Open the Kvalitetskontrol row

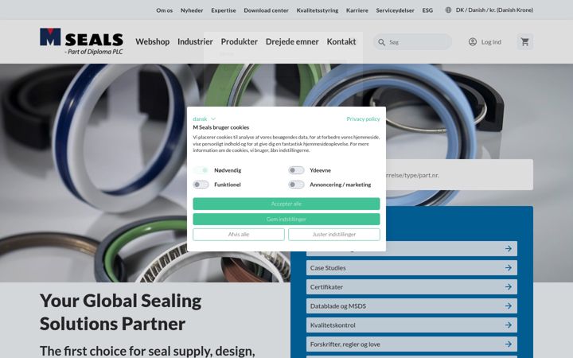click(x=412, y=325)
